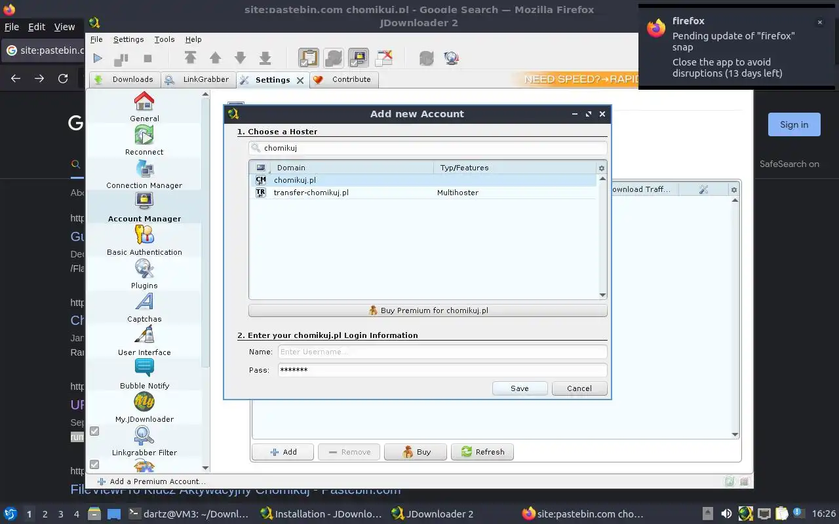Viewport: 839px width, 524px height.
Task: Open General settings section
Action: [144, 107]
